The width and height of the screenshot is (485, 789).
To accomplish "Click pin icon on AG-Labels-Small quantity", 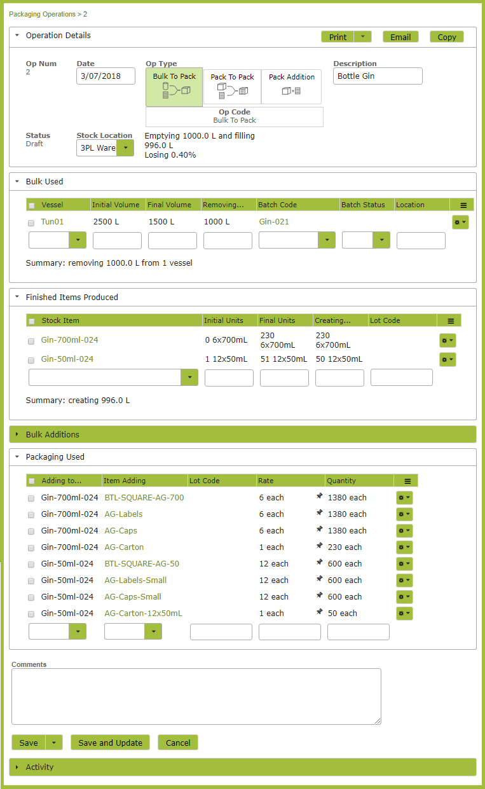I will (x=319, y=580).
